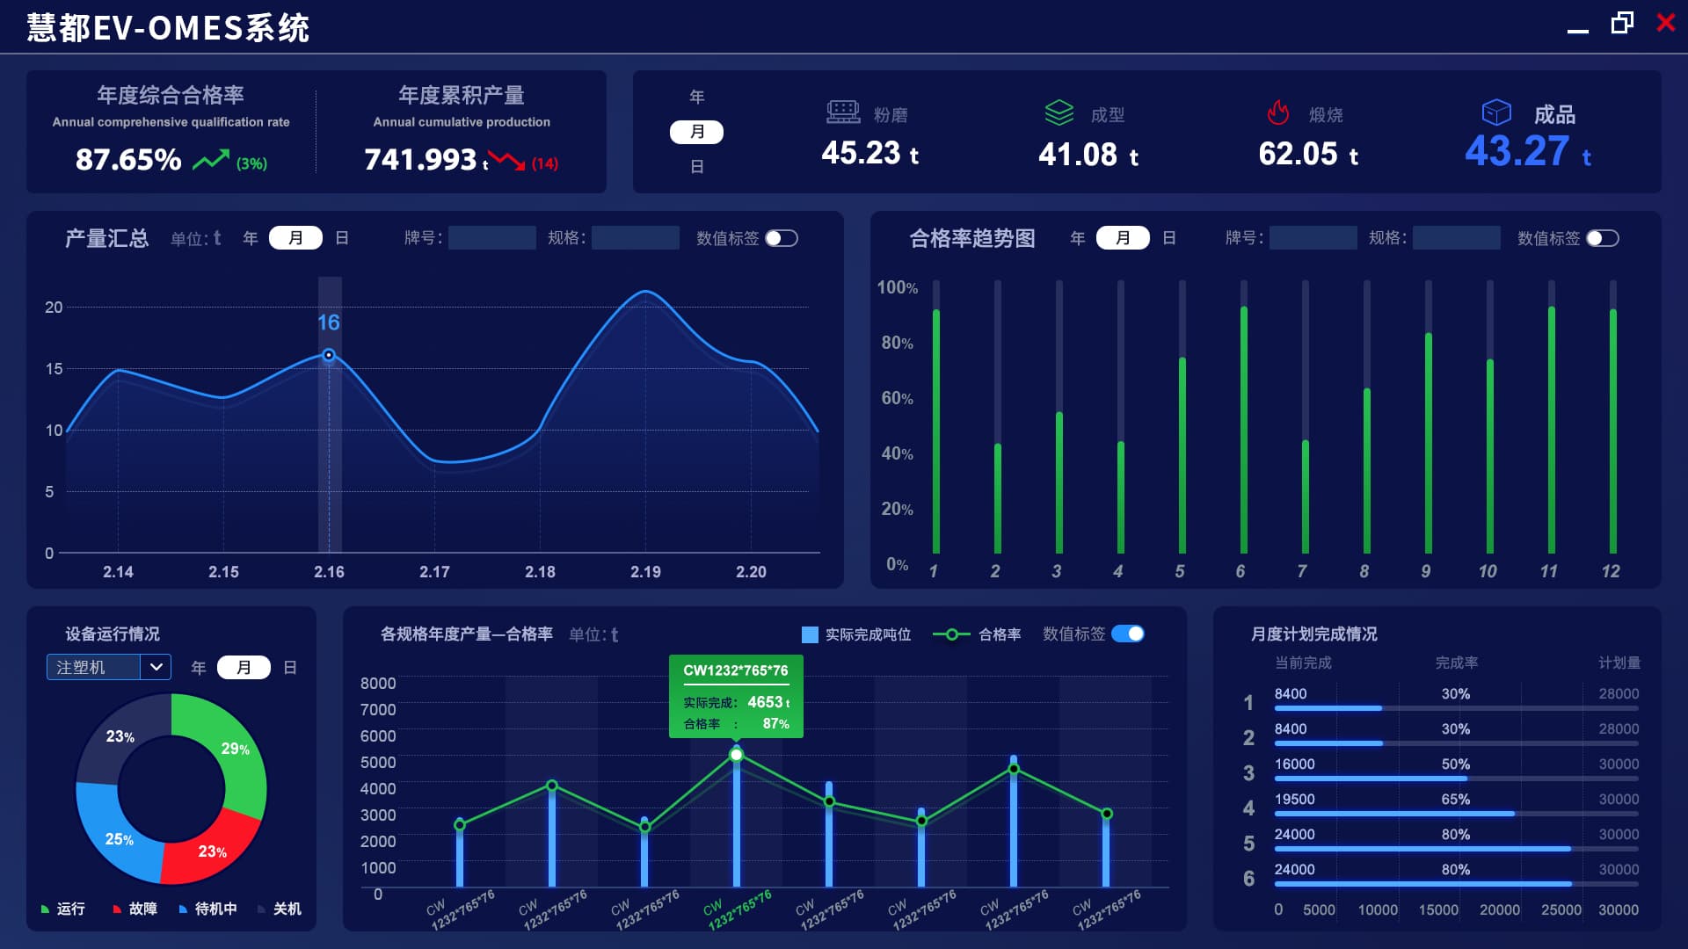1688x949 pixels.
Task: Switch 设备运行情况 chart to 日 view
Action: (290, 668)
